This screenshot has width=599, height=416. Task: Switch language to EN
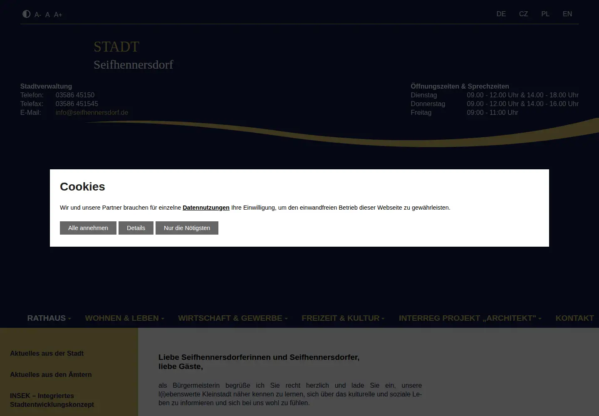pos(567,14)
